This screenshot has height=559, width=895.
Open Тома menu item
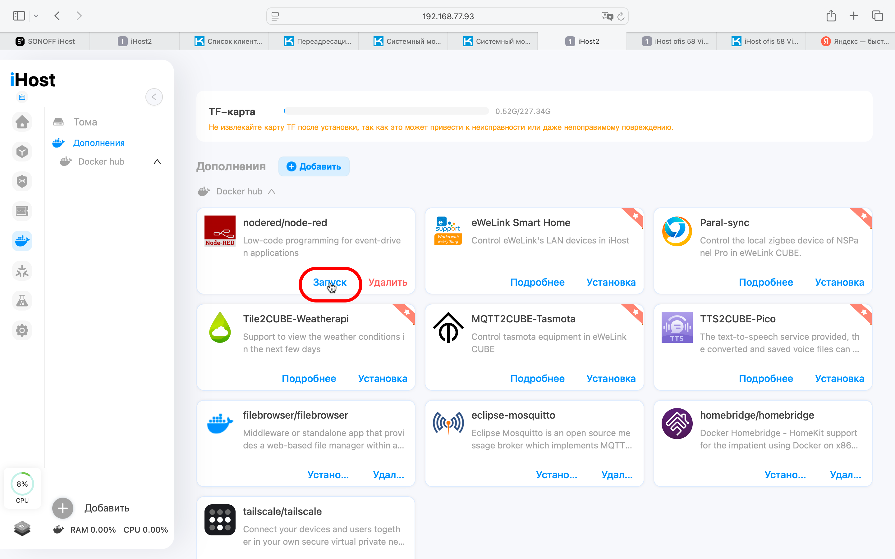point(85,122)
